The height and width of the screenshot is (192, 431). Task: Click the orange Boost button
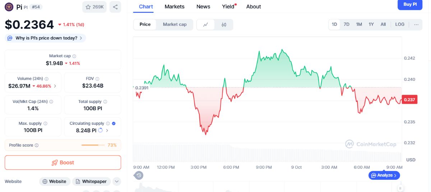63,162
